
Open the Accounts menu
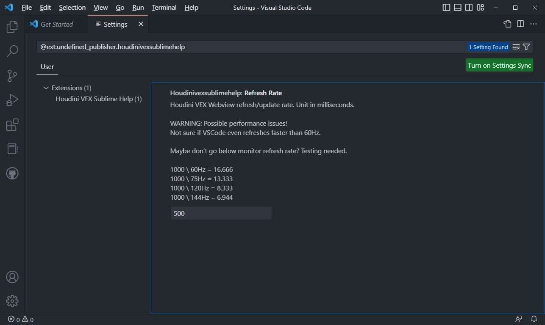pyautogui.click(x=12, y=277)
